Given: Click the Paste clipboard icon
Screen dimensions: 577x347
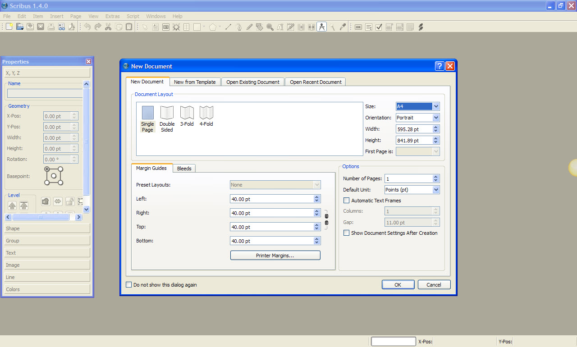Looking at the screenshot, I should tap(129, 27).
